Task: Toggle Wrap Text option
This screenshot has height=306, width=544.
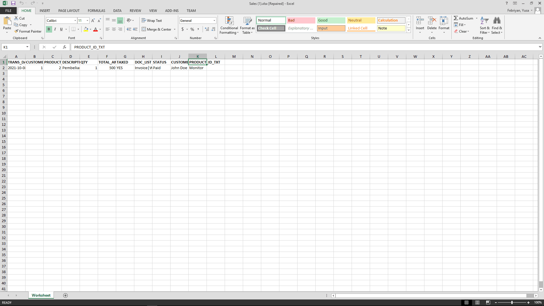Action: pyautogui.click(x=152, y=21)
